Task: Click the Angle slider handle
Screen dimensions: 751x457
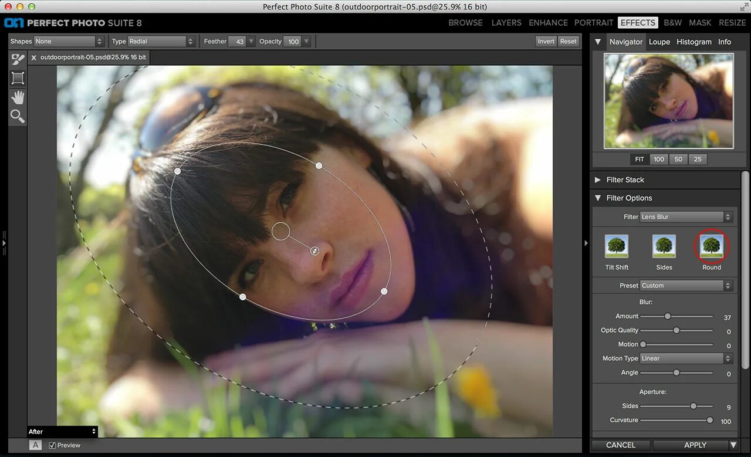Action: coord(676,373)
